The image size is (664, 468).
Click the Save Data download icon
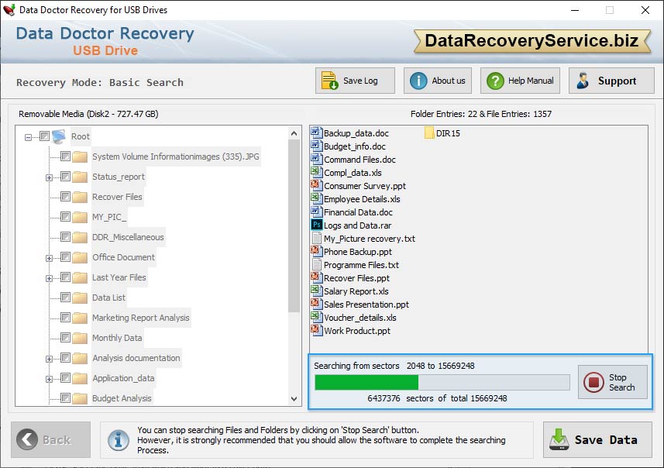click(x=559, y=439)
